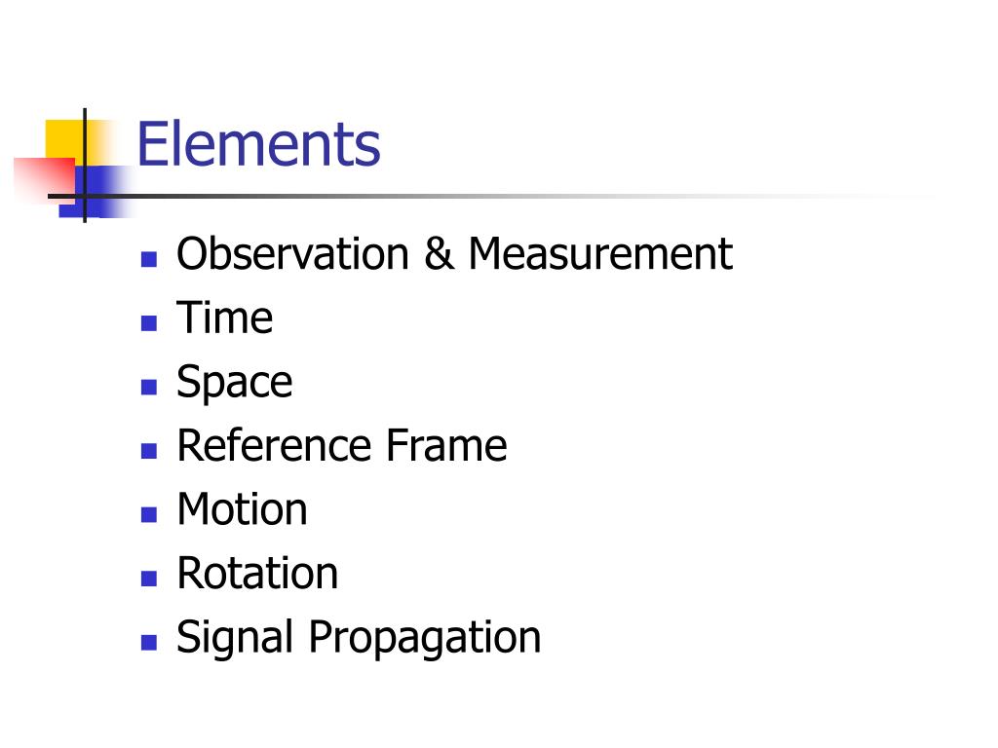
Task: Click the blue bullet marker beside Space
Action: [149, 387]
